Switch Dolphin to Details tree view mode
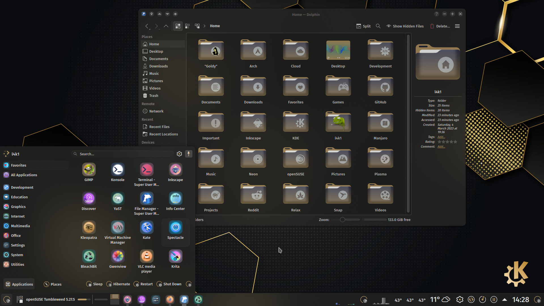 pyautogui.click(x=197, y=26)
